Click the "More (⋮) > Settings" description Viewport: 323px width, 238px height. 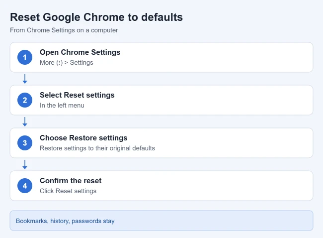pos(66,63)
